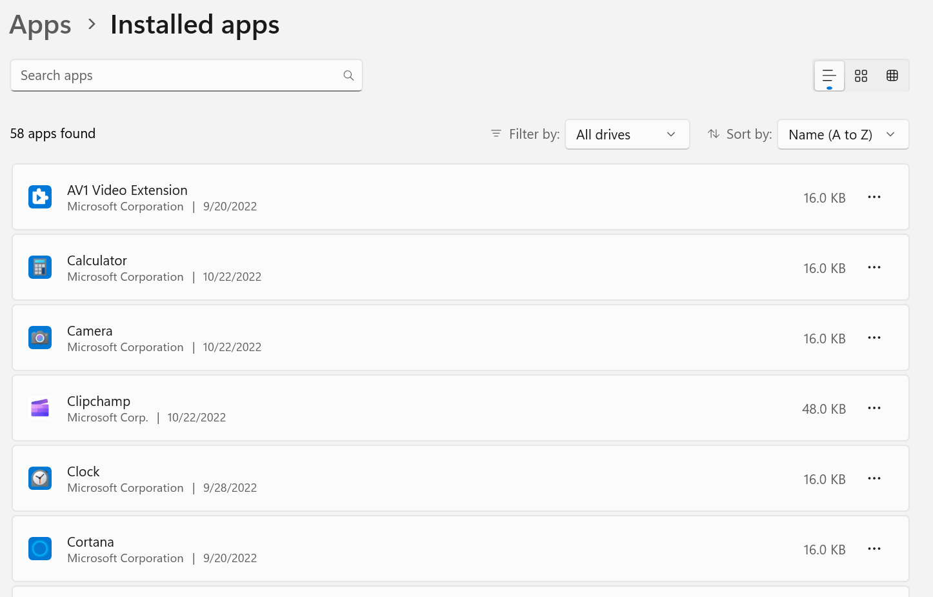The width and height of the screenshot is (933, 597).
Task: Open more options for Cortana
Action: [x=874, y=549]
